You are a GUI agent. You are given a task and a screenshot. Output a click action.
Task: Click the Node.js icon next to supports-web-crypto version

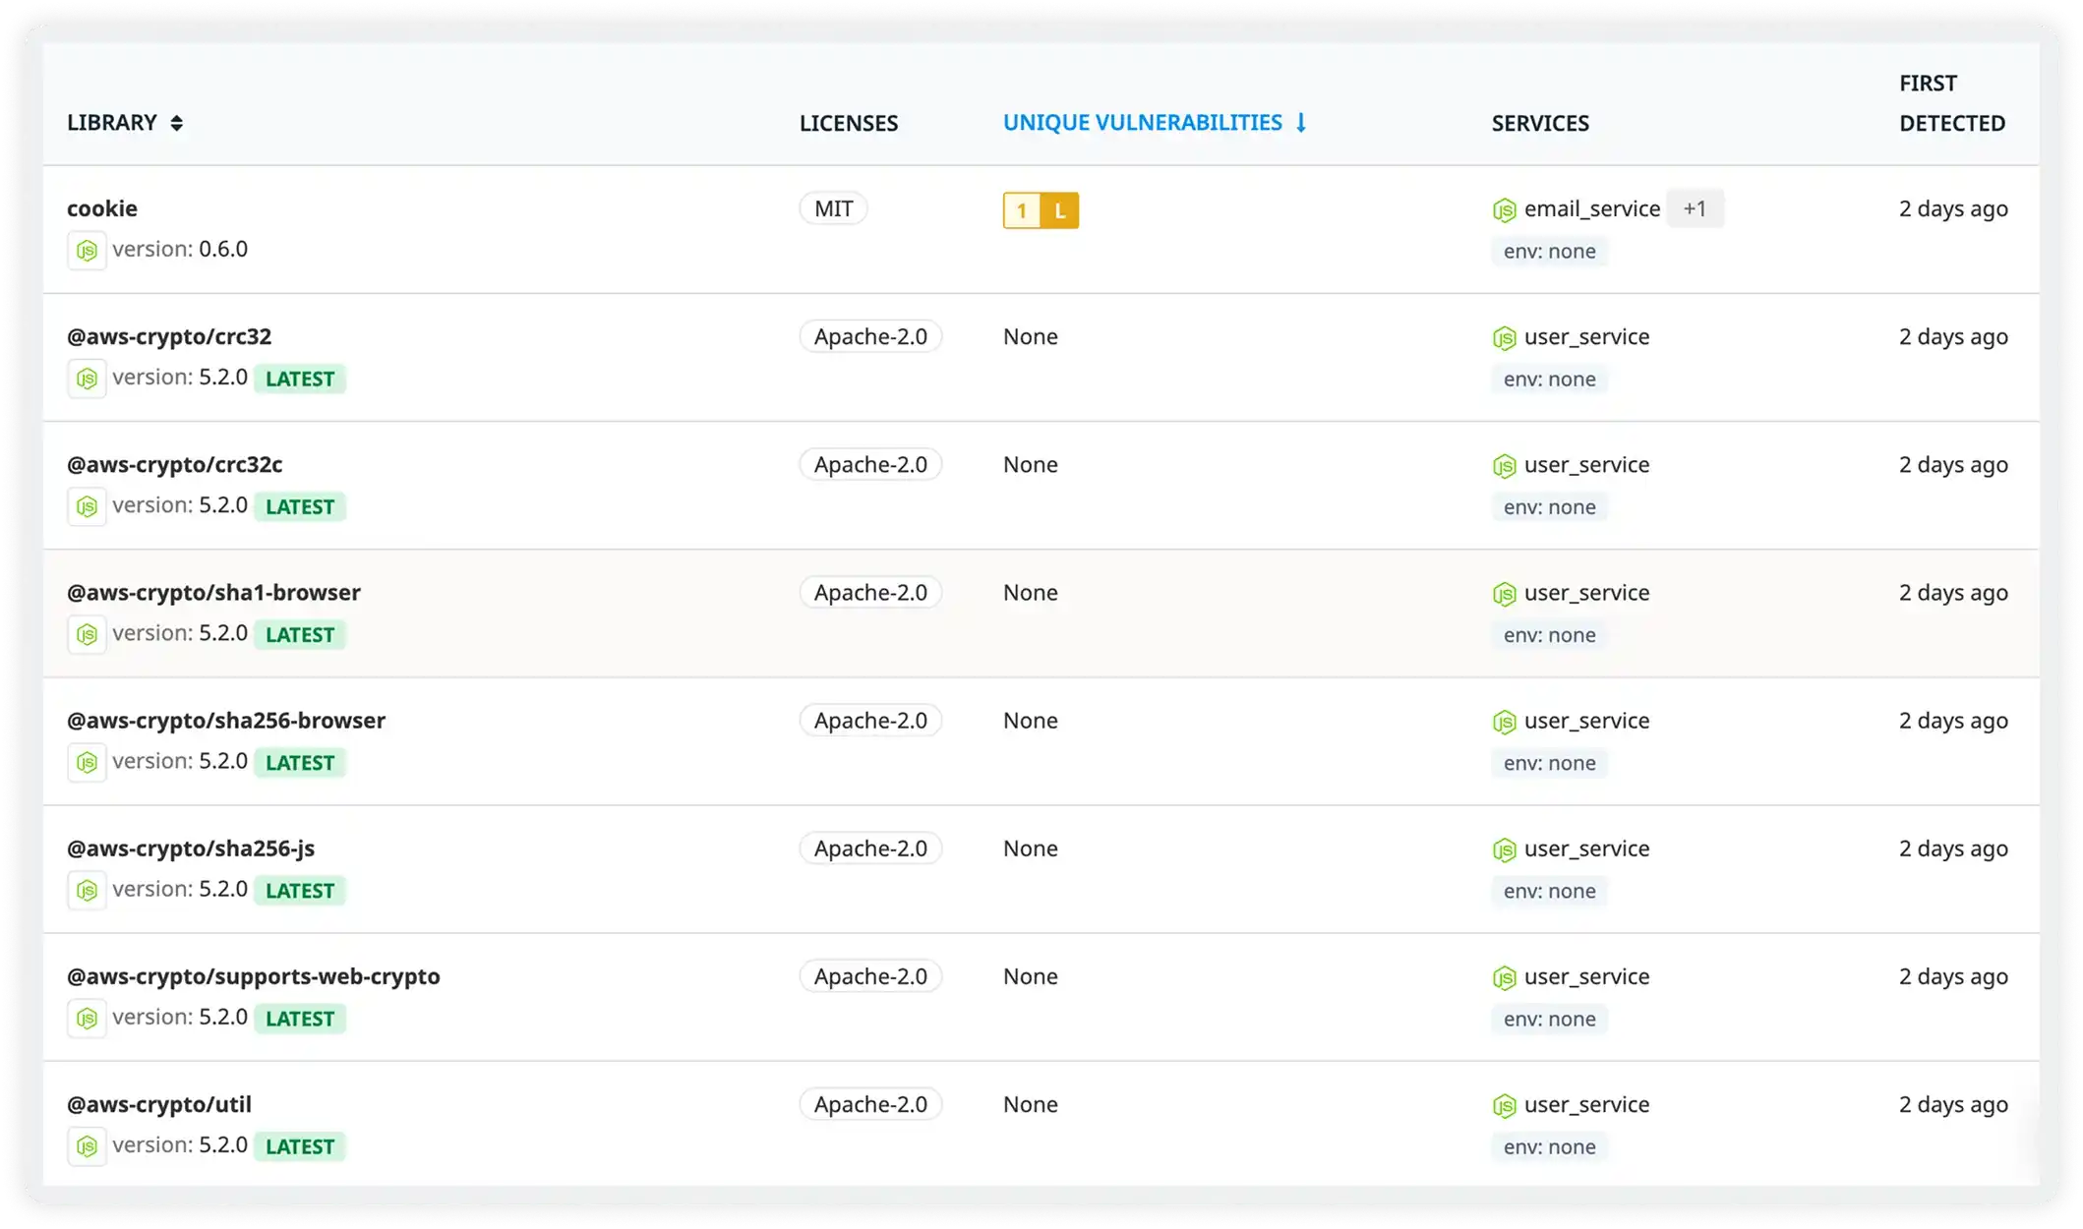pos(88,1017)
